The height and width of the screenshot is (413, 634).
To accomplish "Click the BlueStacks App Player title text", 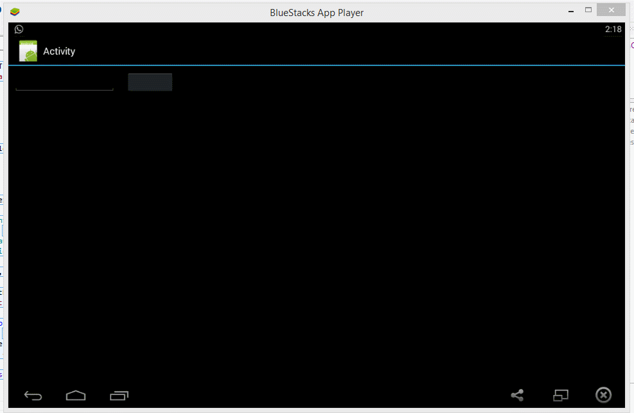I will click(x=317, y=12).
